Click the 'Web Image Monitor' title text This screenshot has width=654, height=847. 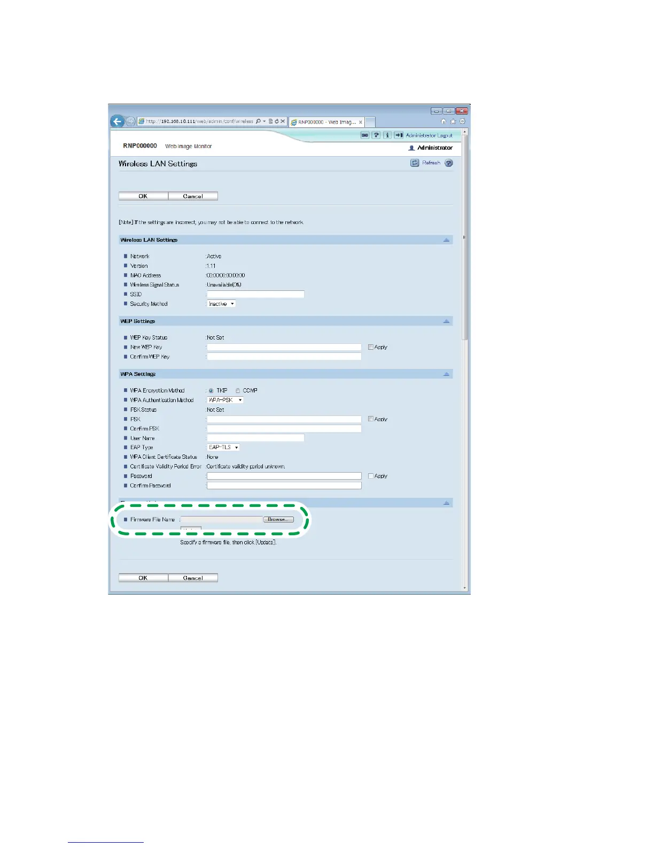click(189, 147)
